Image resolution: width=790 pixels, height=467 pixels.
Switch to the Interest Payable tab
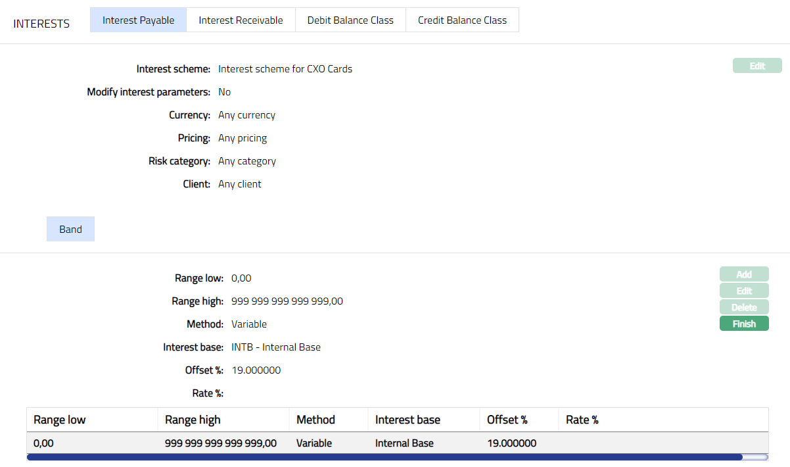[x=138, y=20]
